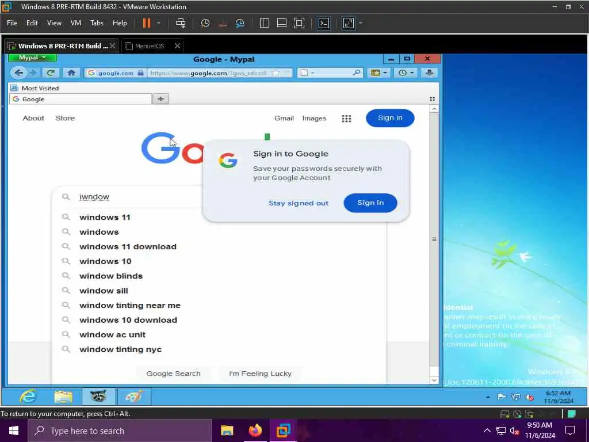This screenshot has width=589, height=442.
Task: Open the VMware File menu
Action: pos(12,23)
